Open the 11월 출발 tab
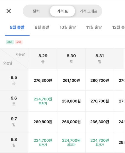 [94, 28]
